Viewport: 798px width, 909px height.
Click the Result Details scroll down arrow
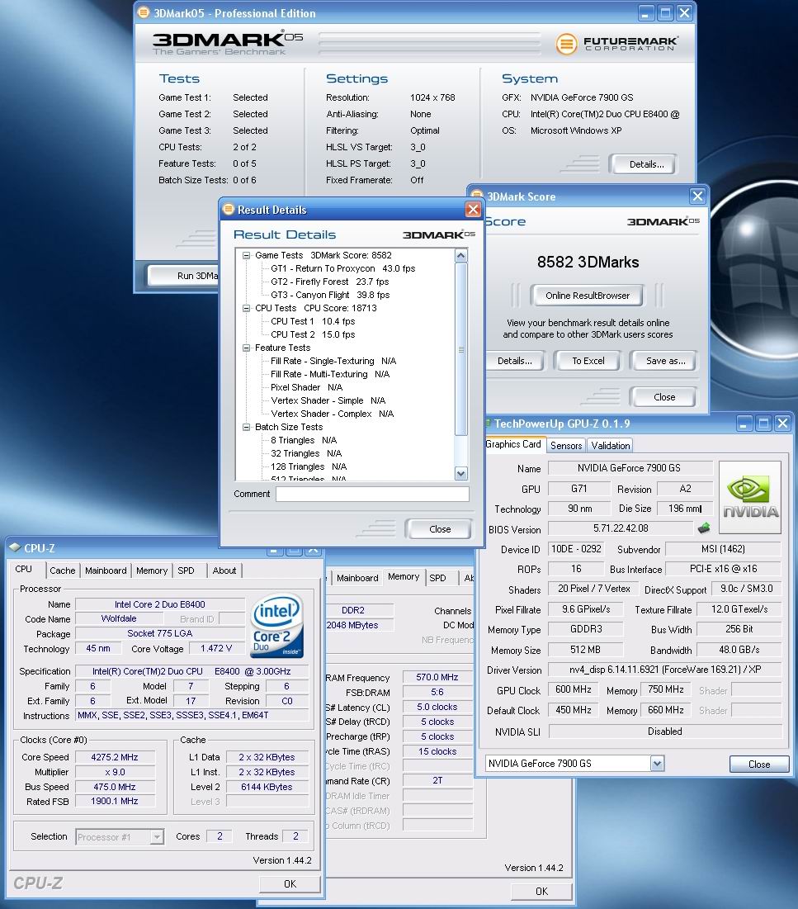(x=460, y=474)
